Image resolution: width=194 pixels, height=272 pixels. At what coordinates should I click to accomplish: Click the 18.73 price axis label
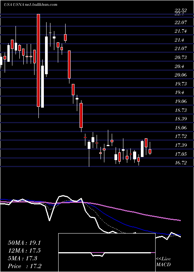coord(181,110)
